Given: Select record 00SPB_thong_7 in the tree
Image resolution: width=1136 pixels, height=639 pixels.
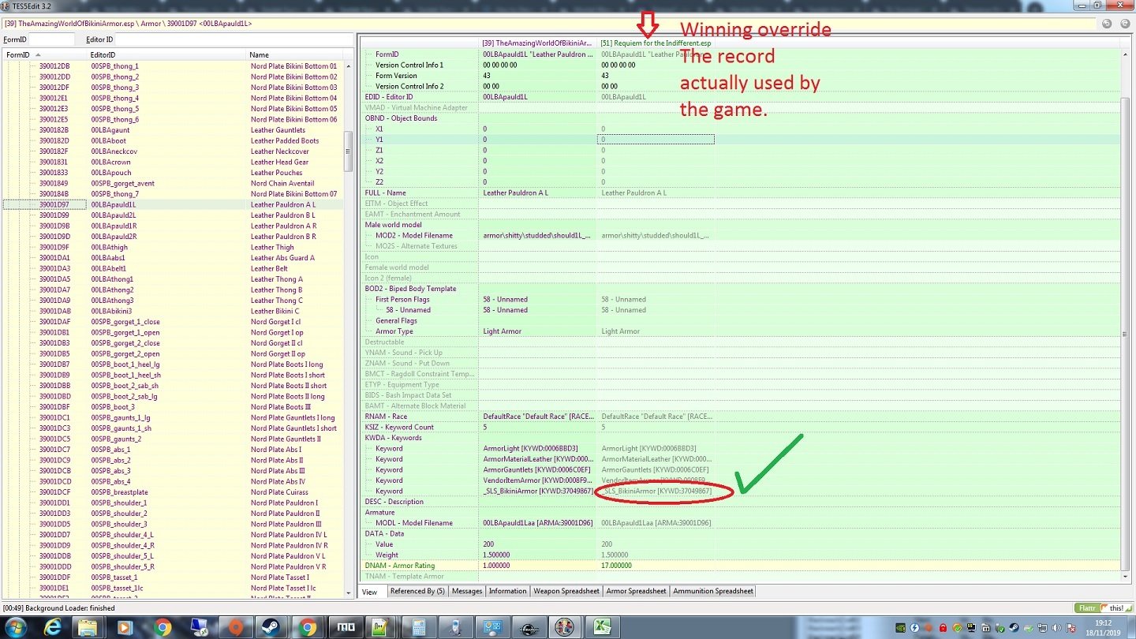Looking at the screenshot, I should point(172,194).
